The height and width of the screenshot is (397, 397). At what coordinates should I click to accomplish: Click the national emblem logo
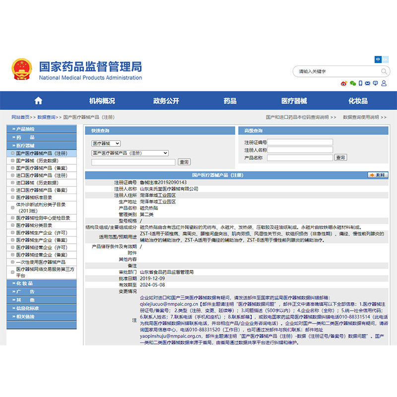(22, 69)
